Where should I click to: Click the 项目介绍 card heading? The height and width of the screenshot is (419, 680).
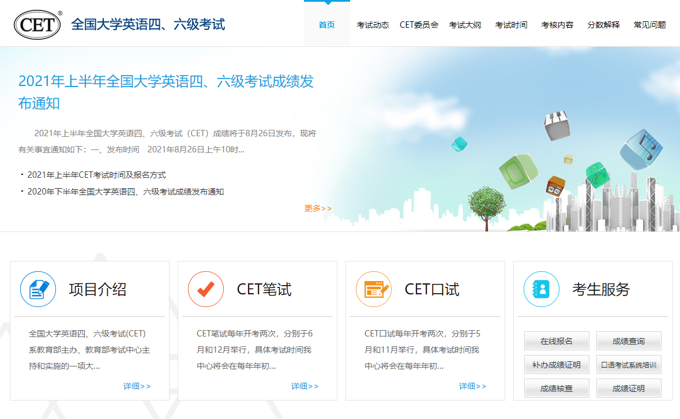pyautogui.click(x=97, y=289)
